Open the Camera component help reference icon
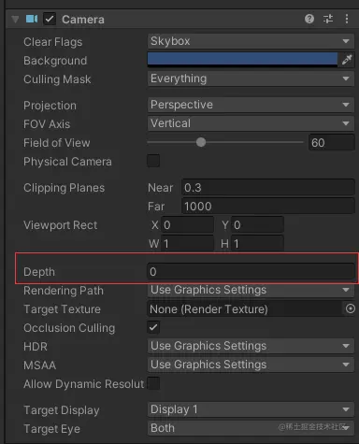Image resolution: width=359 pixels, height=444 pixels. click(x=309, y=19)
